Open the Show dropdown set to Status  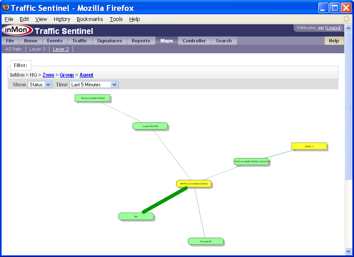click(x=40, y=85)
